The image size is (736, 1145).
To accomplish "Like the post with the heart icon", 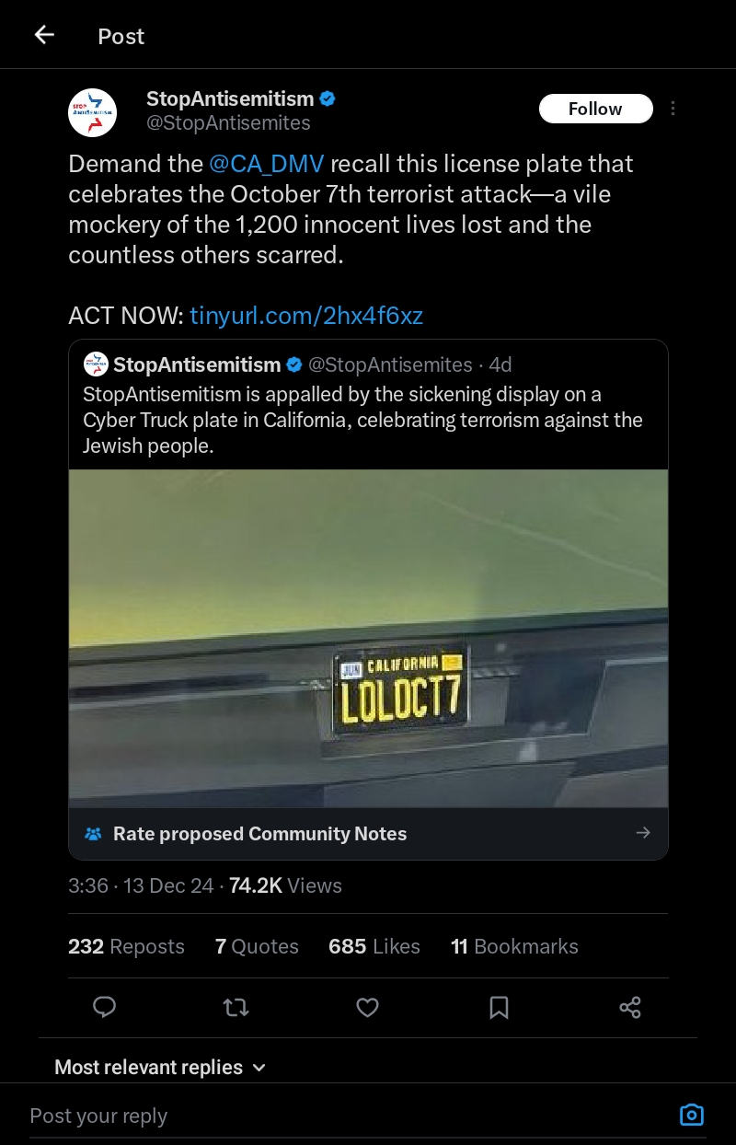I will pyautogui.click(x=368, y=1008).
